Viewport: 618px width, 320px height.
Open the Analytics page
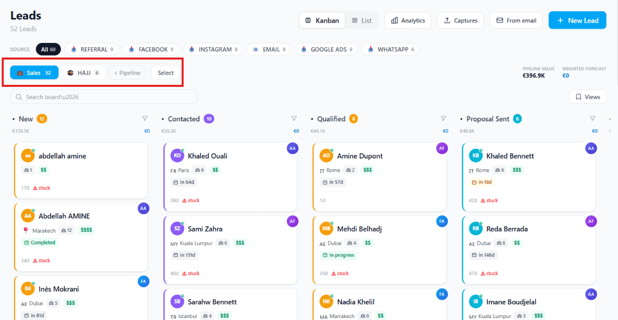408,20
